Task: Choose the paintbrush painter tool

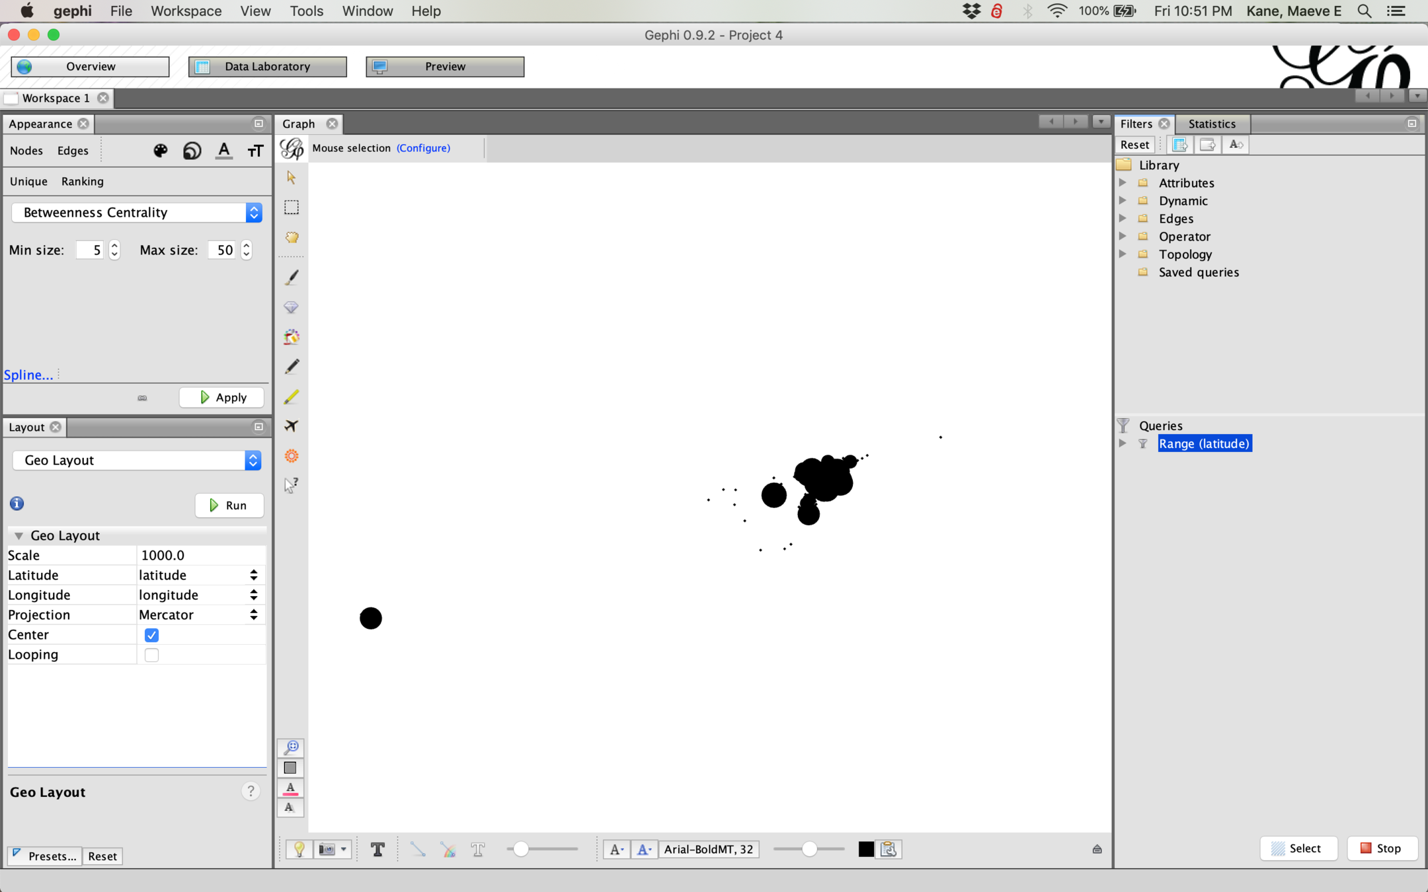Action: (x=291, y=278)
